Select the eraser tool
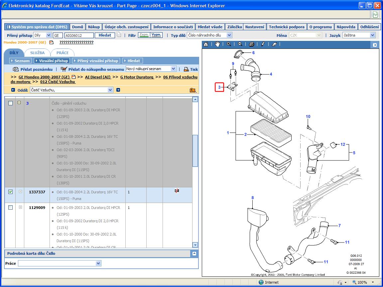The image size is (383, 287). pyautogui.click(x=274, y=44)
